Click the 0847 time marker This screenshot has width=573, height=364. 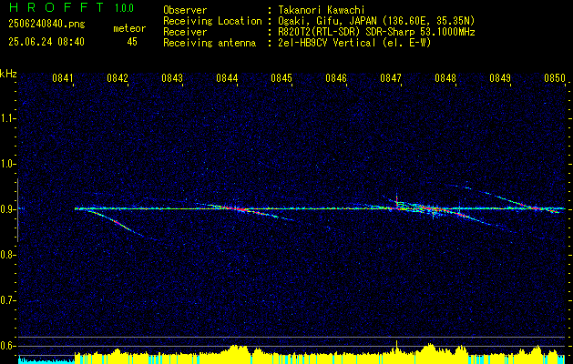click(x=391, y=78)
